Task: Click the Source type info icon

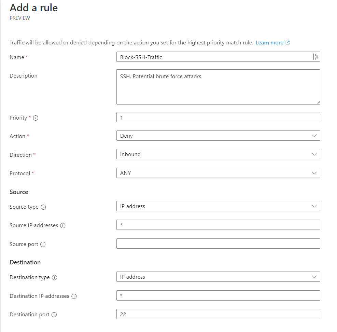Action: tap(43, 207)
